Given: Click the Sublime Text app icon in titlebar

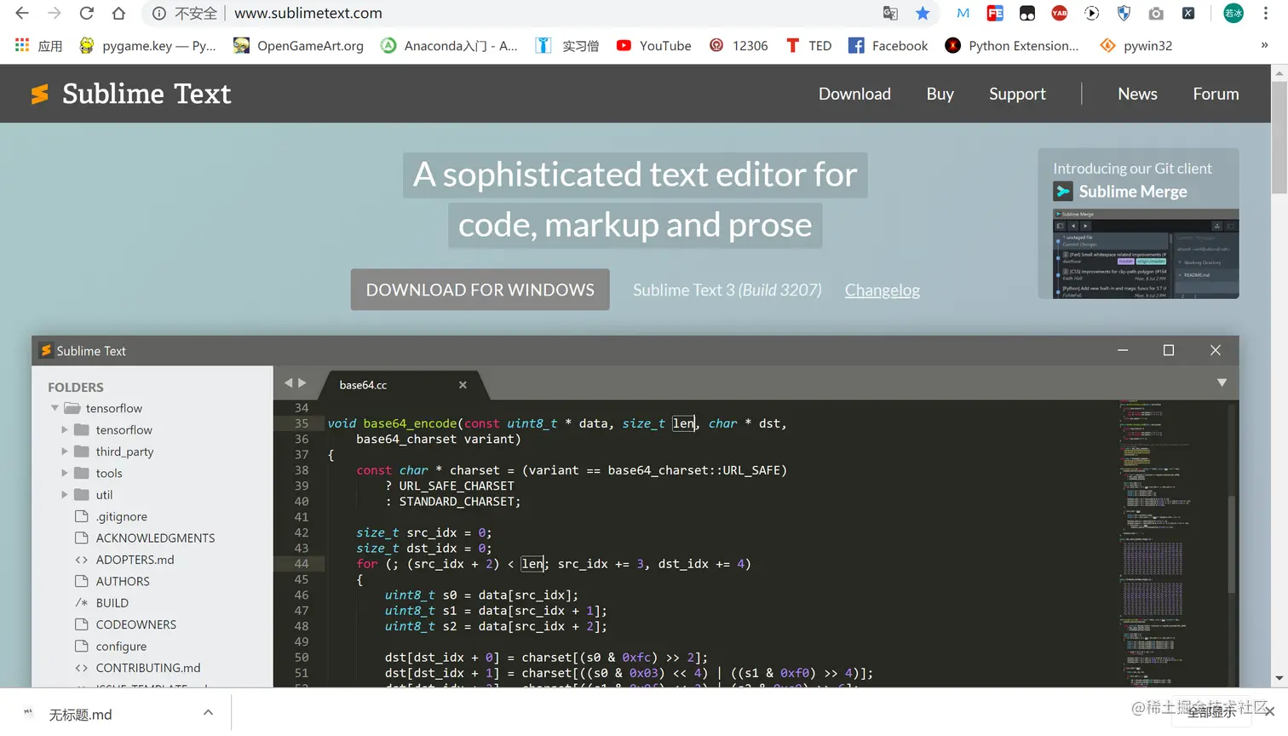Looking at the screenshot, I should click(46, 350).
